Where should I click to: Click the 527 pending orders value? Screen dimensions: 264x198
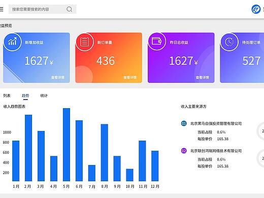251,61
